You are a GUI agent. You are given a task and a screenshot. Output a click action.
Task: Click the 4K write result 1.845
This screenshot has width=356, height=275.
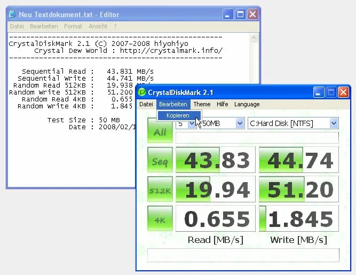coord(299,218)
